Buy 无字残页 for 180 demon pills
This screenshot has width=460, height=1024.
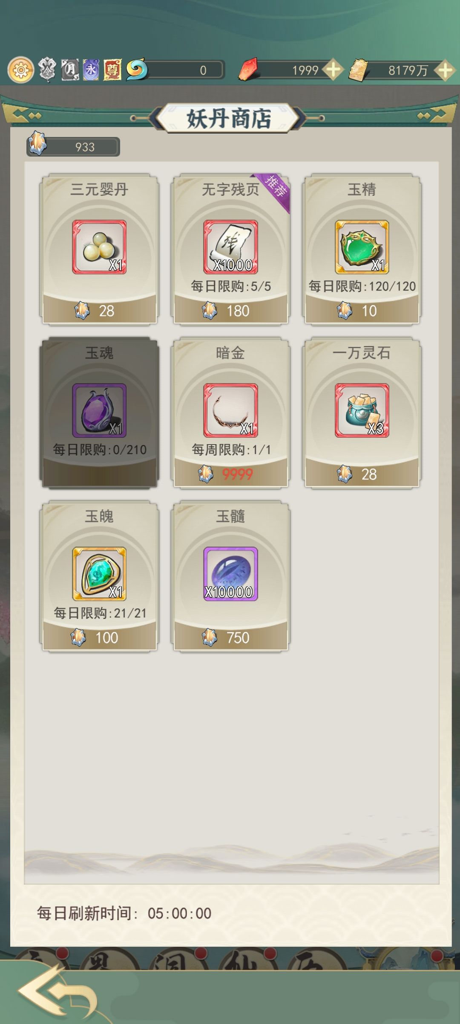230,311
